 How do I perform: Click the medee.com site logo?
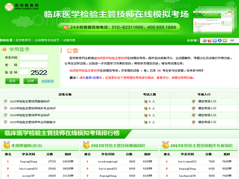[22, 7]
